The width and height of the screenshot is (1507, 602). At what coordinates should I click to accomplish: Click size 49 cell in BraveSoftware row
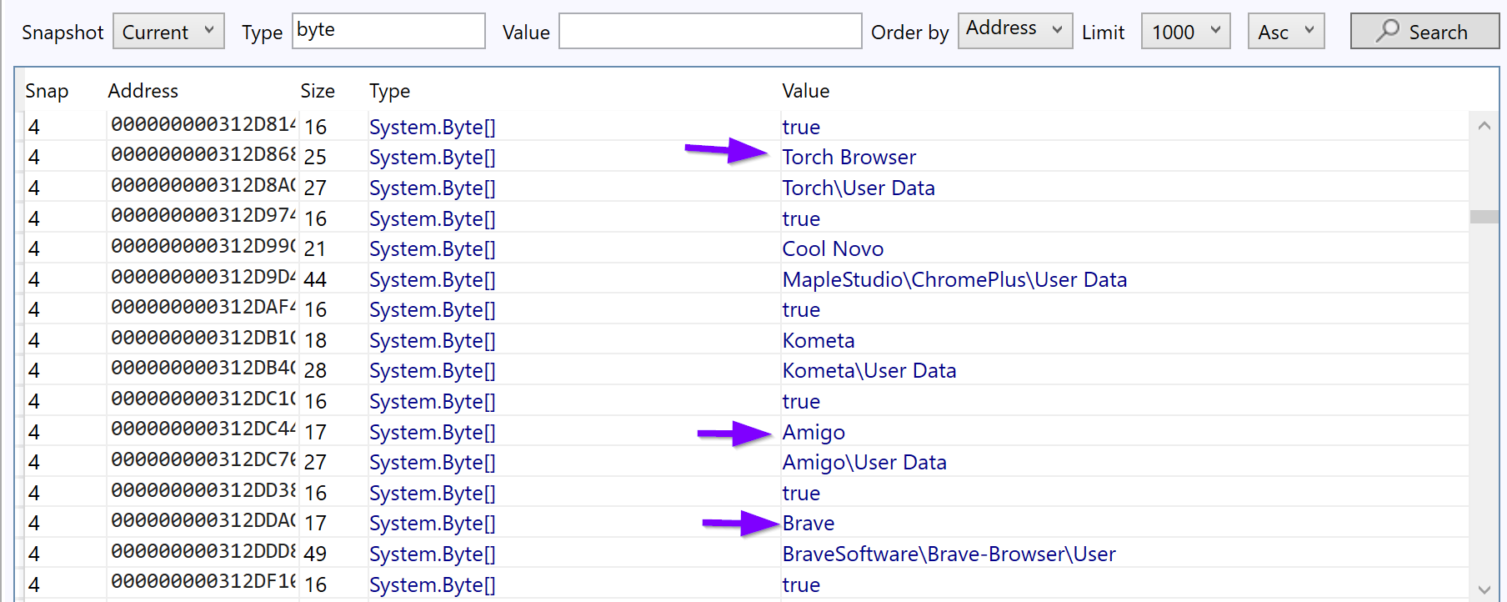click(x=315, y=554)
